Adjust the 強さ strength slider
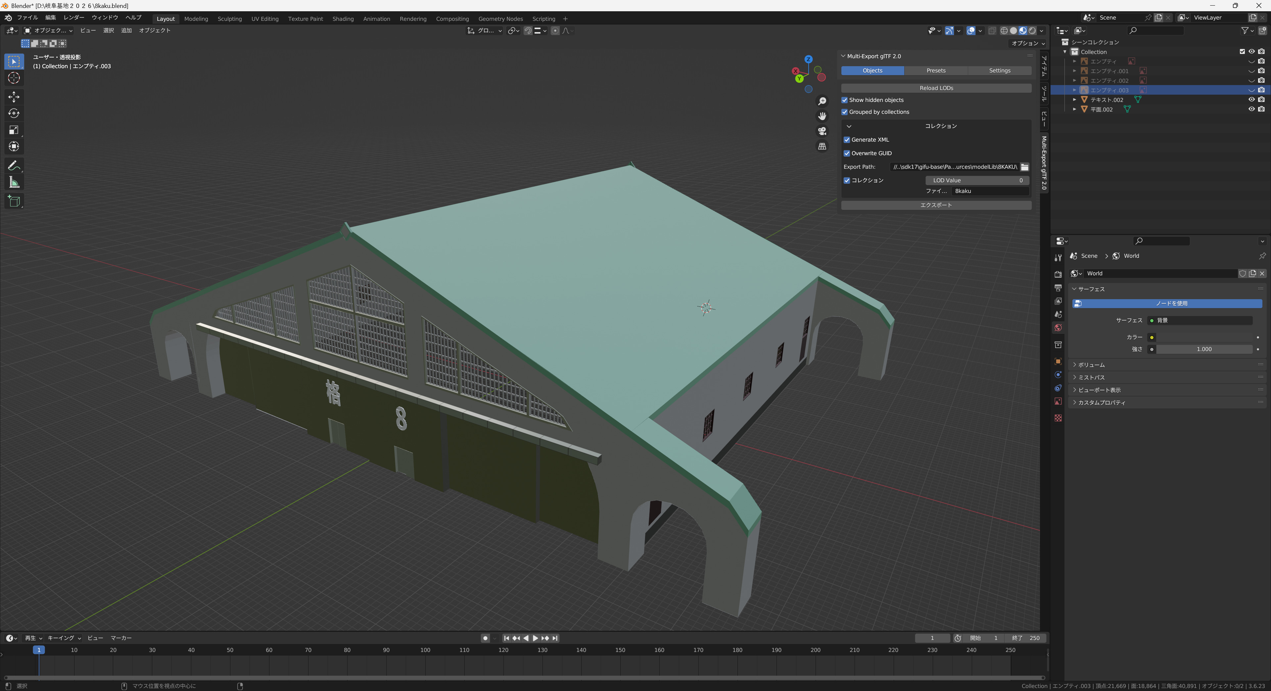The image size is (1271, 691). (1204, 349)
